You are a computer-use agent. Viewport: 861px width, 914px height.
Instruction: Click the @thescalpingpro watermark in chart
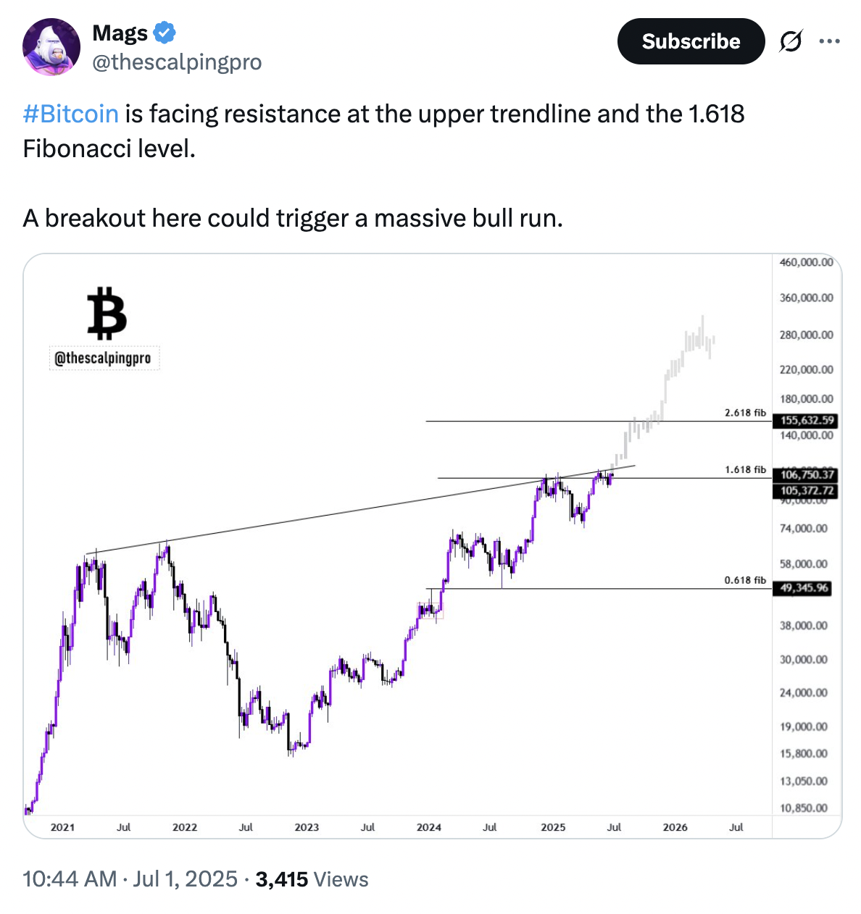[103, 358]
